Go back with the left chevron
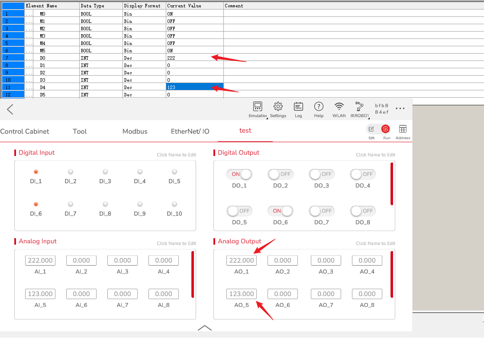 (10, 109)
